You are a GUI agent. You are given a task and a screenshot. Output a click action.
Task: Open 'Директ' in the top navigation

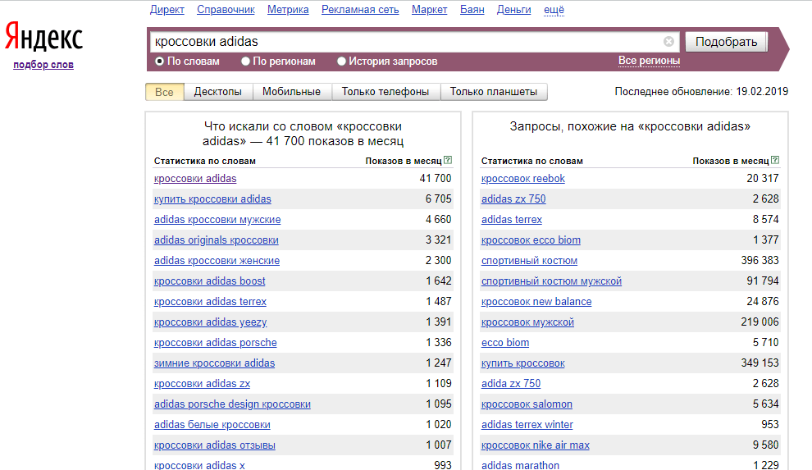pos(167,10)
